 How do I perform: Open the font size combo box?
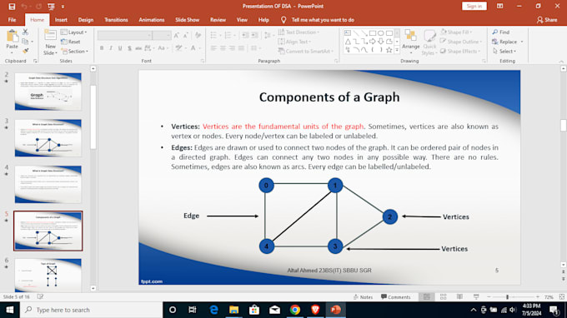(x=161, y=35)
